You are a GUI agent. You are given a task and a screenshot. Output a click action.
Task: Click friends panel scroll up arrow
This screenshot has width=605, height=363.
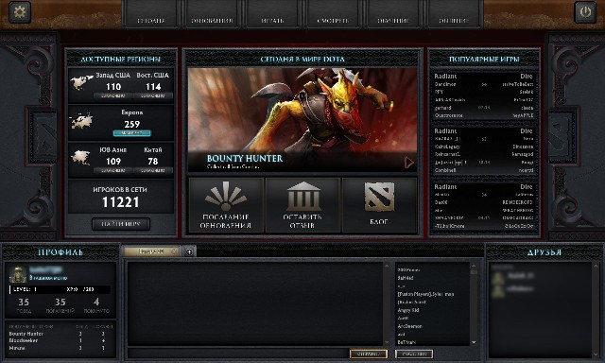pos(596,267)
